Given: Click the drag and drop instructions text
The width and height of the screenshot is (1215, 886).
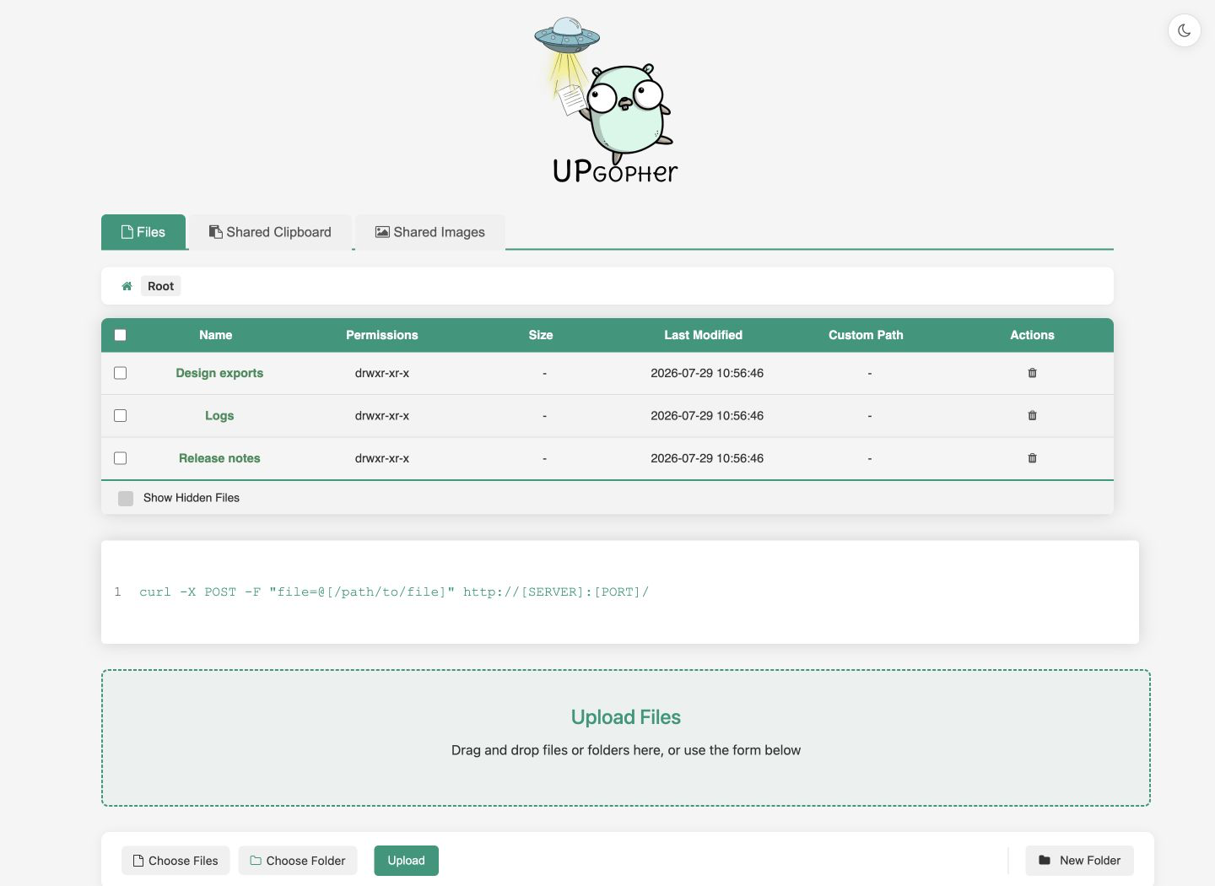Looking at the screenshot, I should pyautogui.click(x=626, y=750).
